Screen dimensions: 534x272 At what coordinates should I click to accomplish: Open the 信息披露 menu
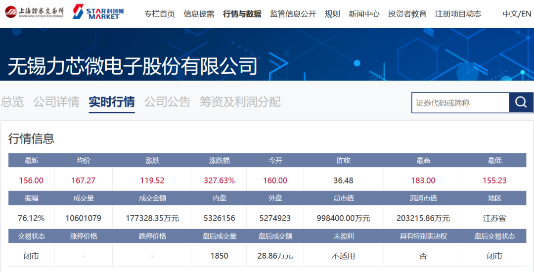pyautogui.click(x=199, y=14)
